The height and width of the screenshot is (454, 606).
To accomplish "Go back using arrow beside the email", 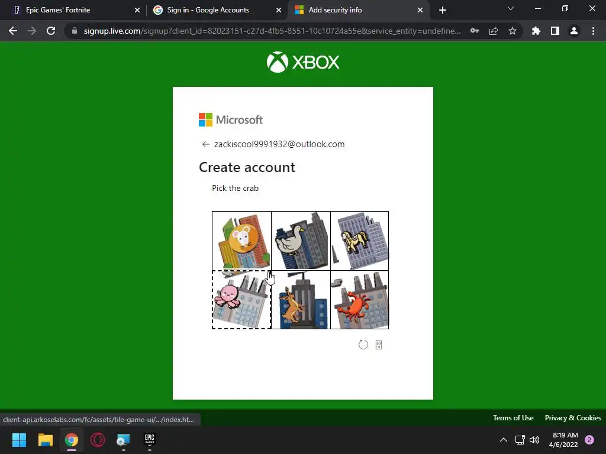I will [x=205, y=144].
